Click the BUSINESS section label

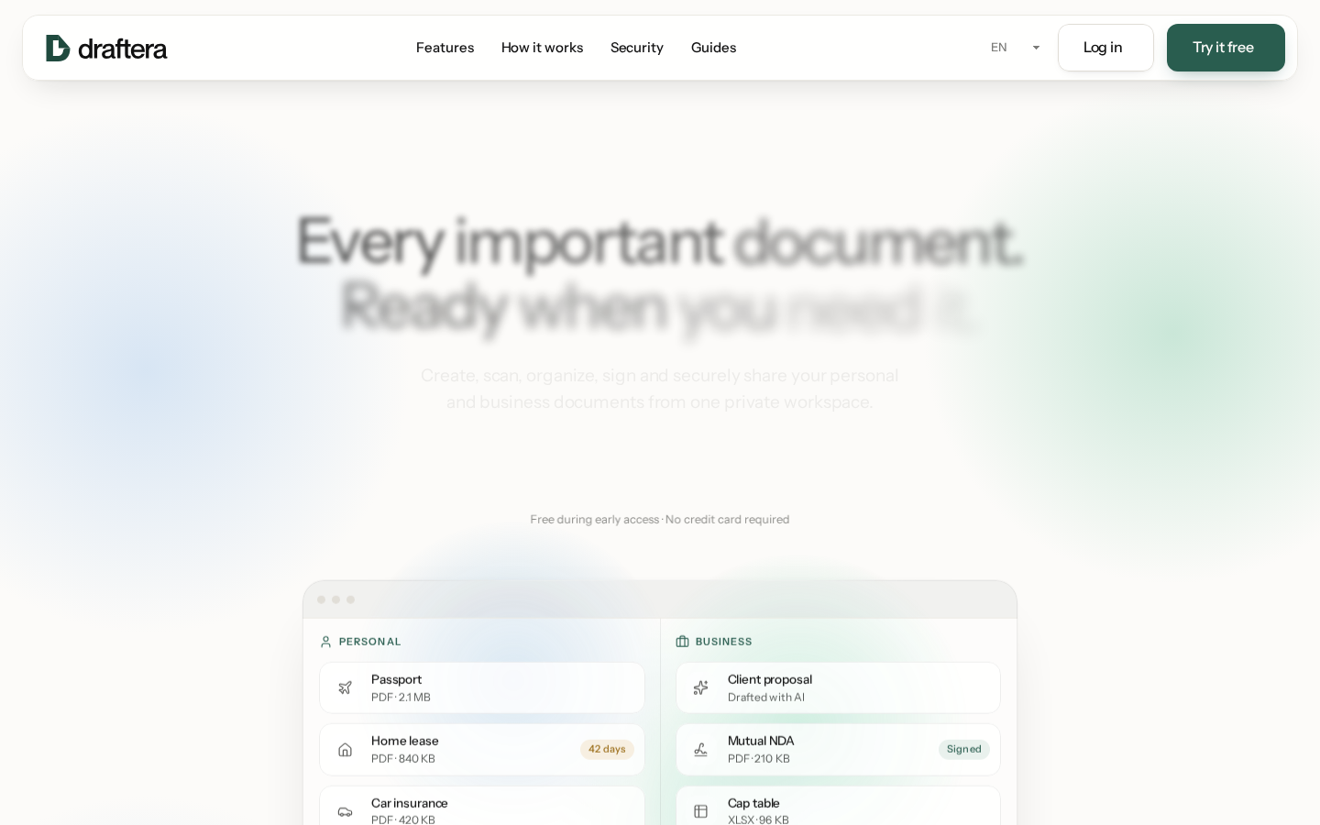pos(724,642)
